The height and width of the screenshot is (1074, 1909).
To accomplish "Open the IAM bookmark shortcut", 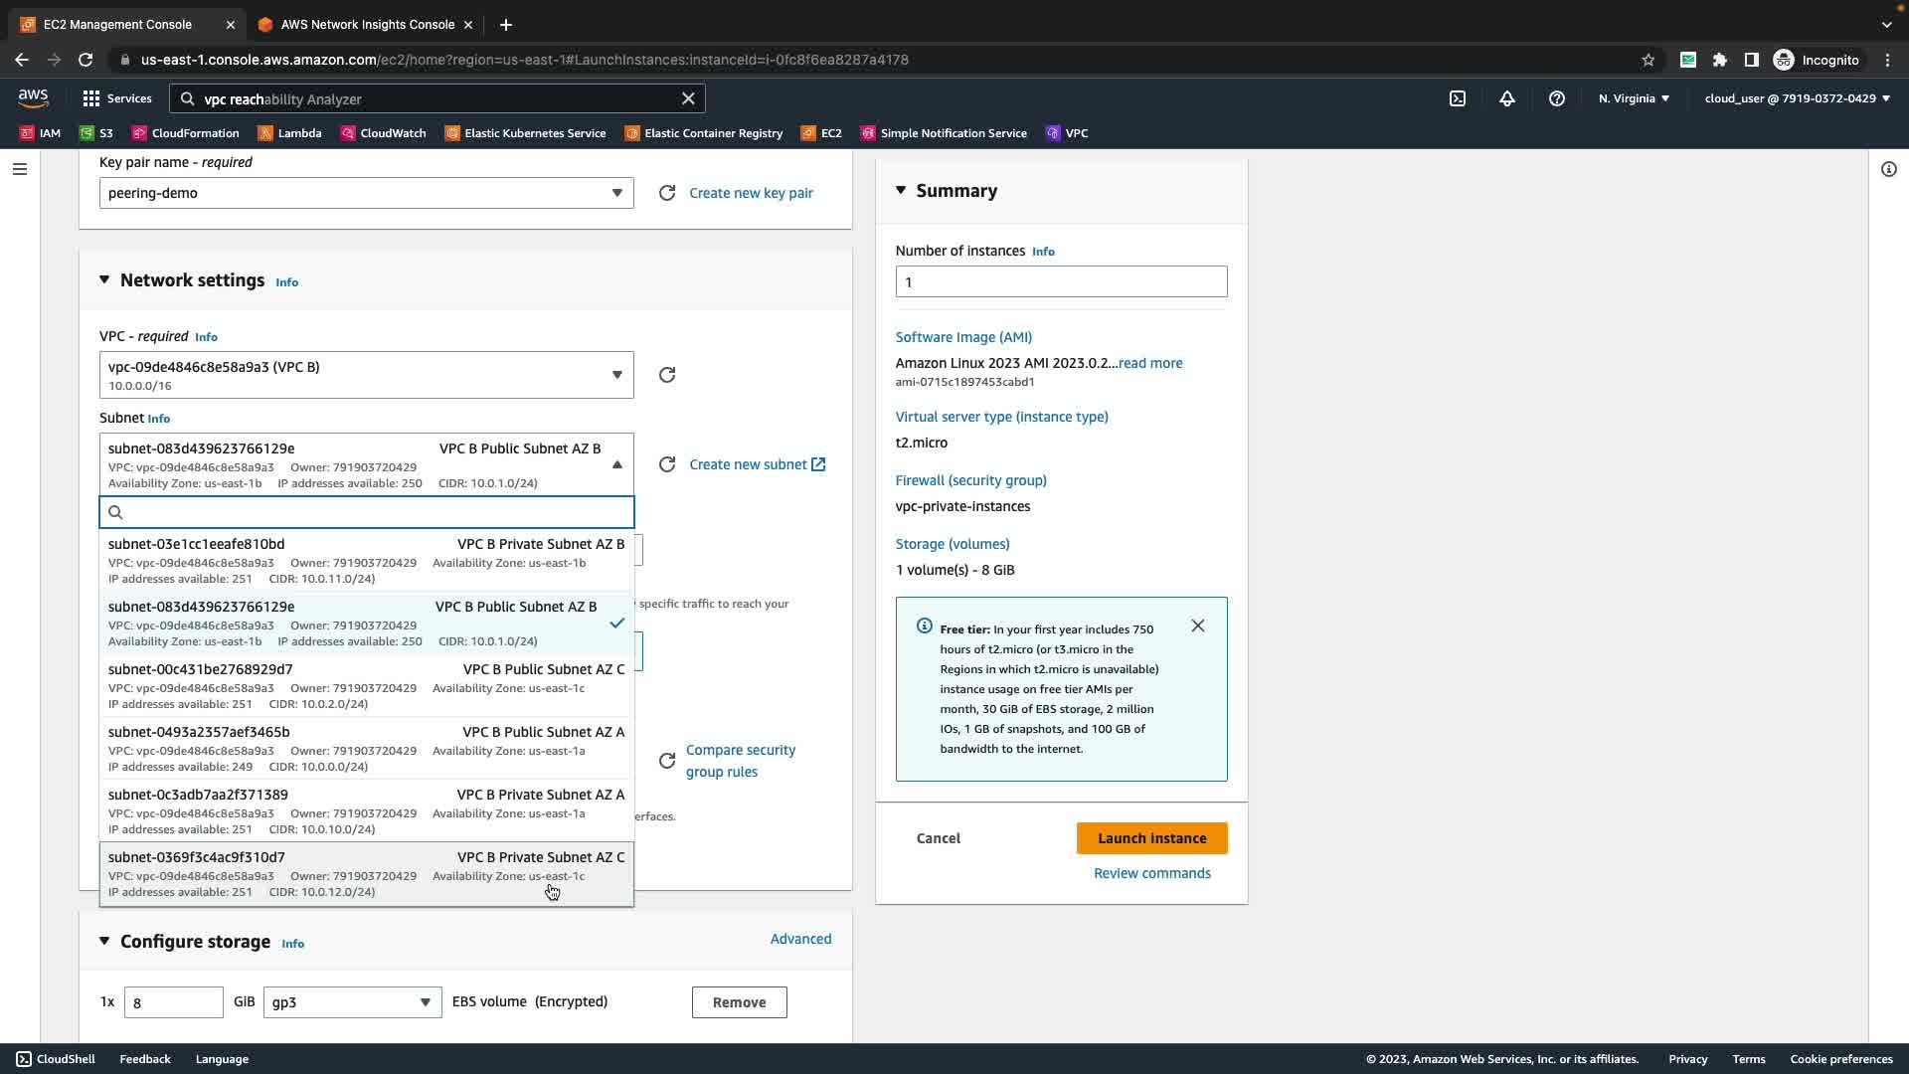I will (x=40, y=133).
